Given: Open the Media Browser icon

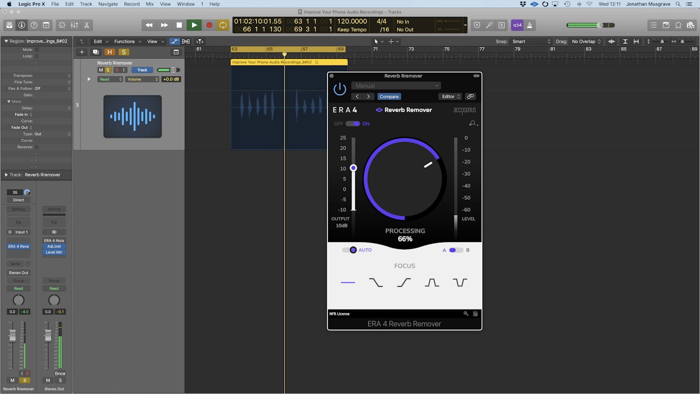Looking at the screenshot, I should point(690,25).
